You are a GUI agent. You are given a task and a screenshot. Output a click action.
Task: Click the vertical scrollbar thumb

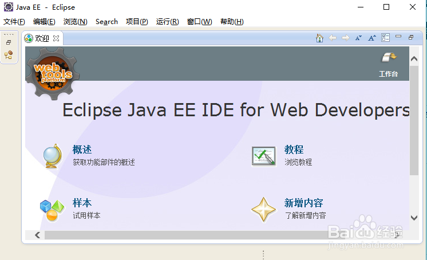tap(414, 121)
